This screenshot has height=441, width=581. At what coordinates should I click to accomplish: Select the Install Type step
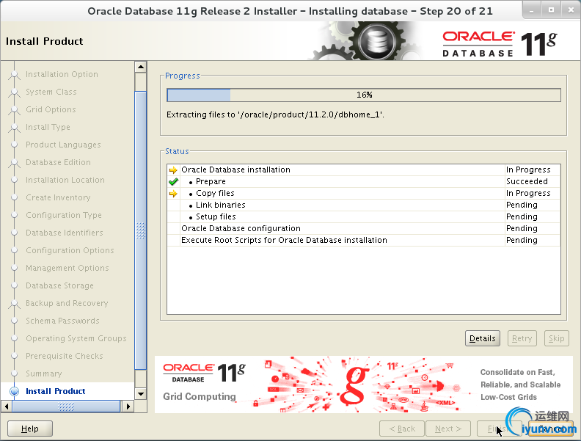point(48,127)
